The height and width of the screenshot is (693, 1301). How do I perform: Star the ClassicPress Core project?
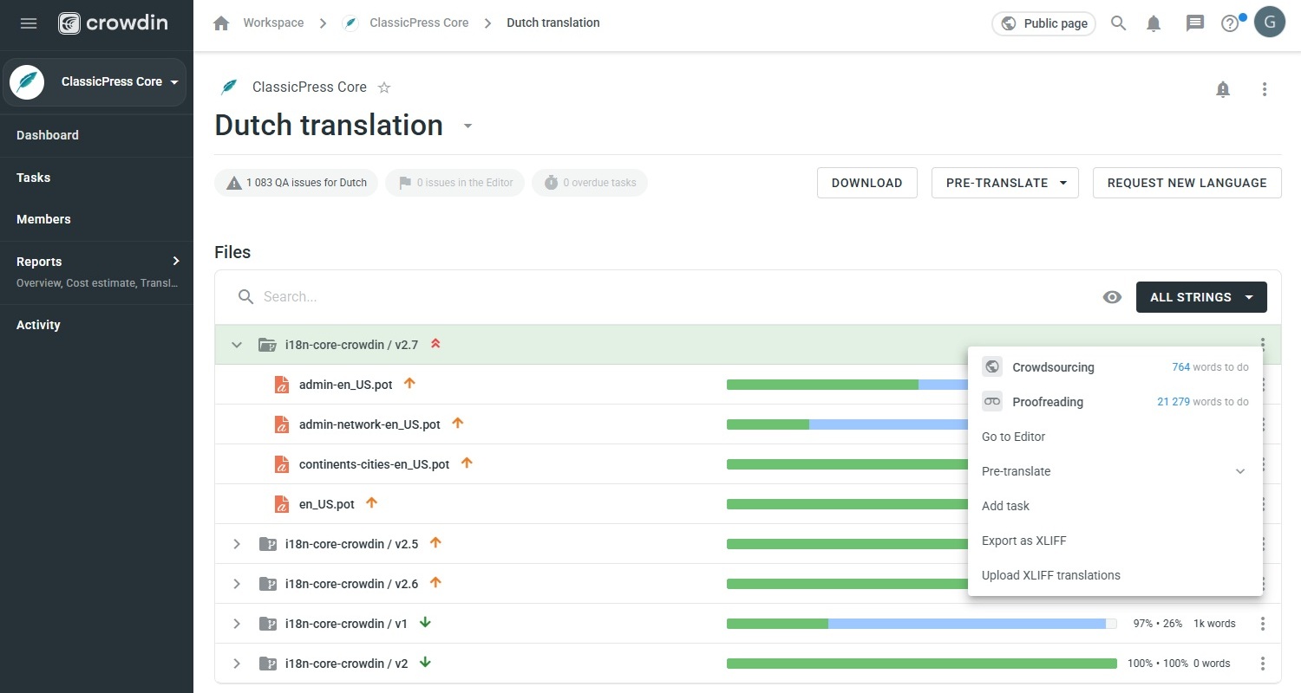[x=384, y=87]
